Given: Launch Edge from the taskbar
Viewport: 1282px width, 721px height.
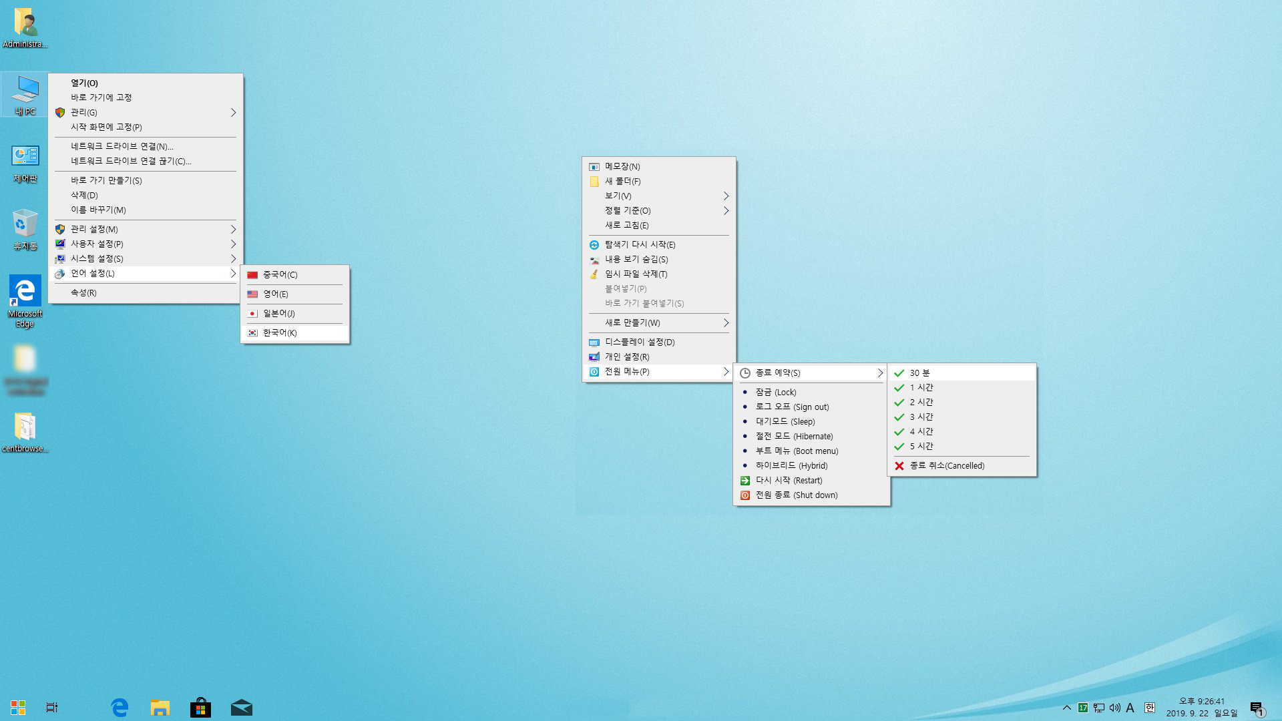Looking at the screenshot, I should pos(120,707).
